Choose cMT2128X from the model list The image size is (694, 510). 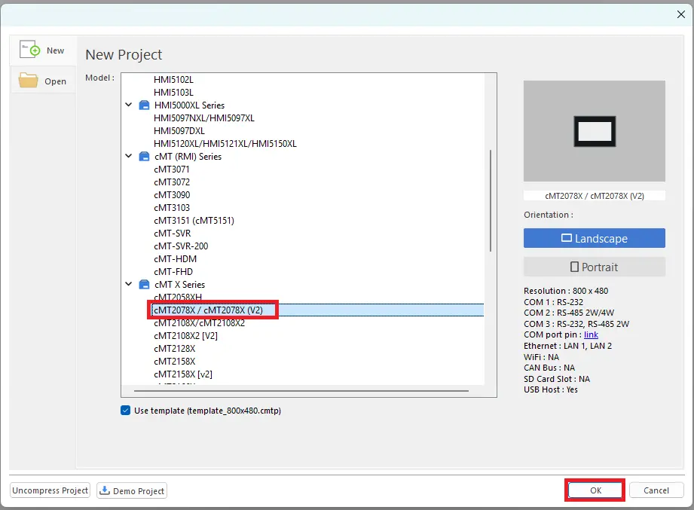(174, 349)
